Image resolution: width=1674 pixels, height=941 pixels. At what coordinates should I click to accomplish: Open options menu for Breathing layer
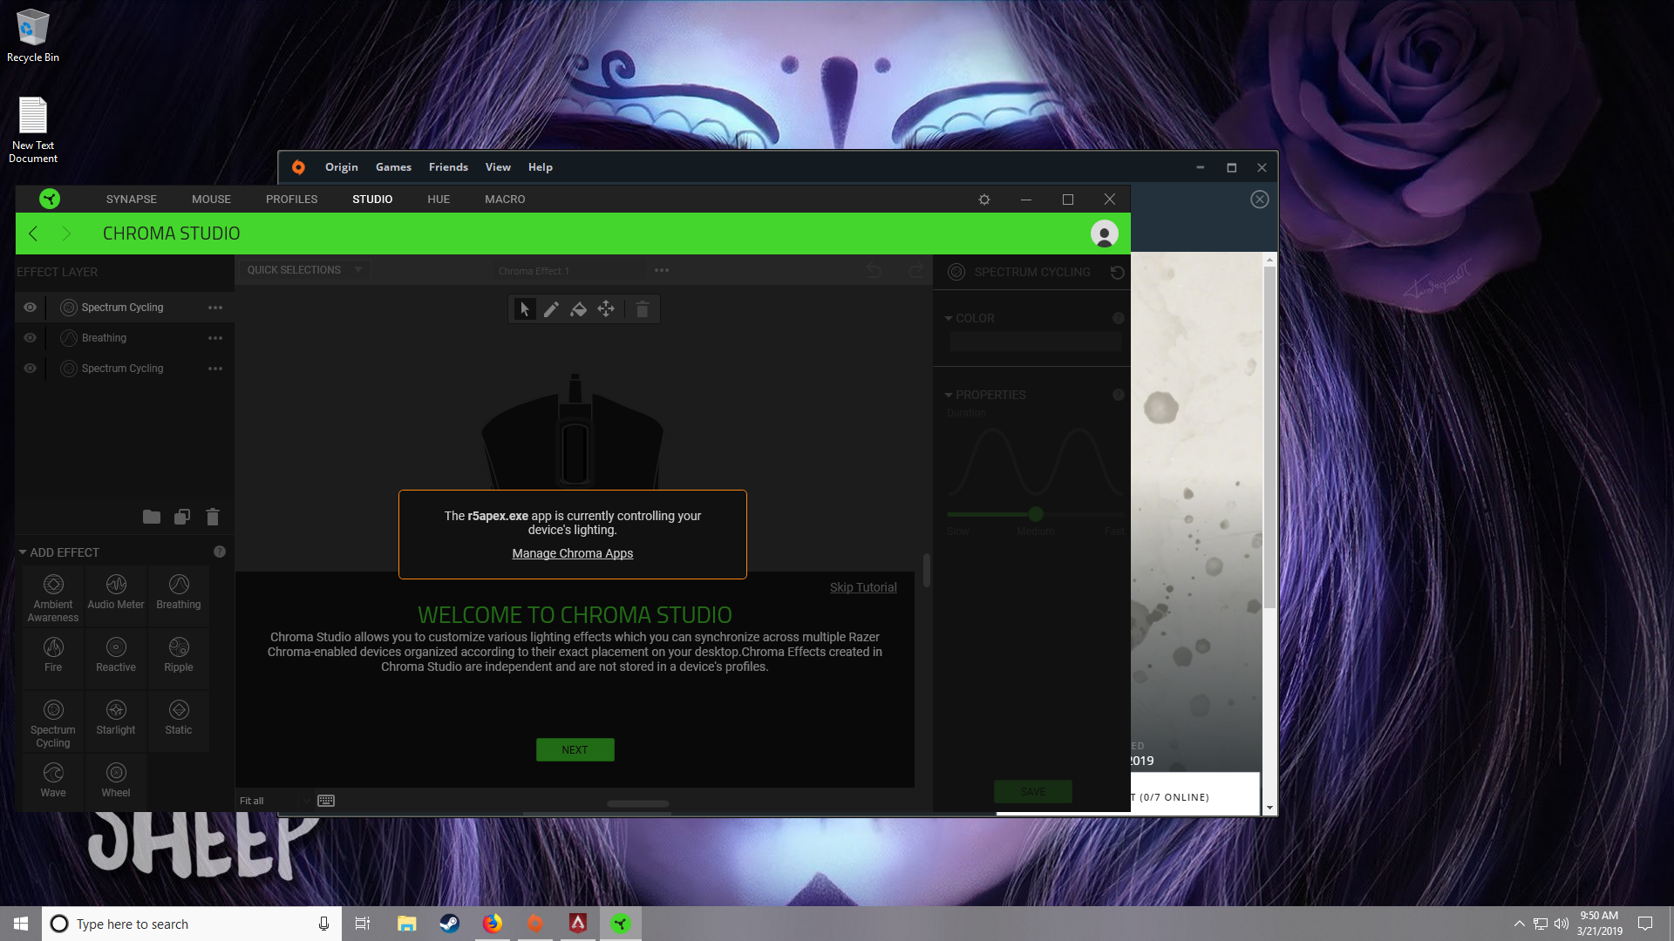215,338
